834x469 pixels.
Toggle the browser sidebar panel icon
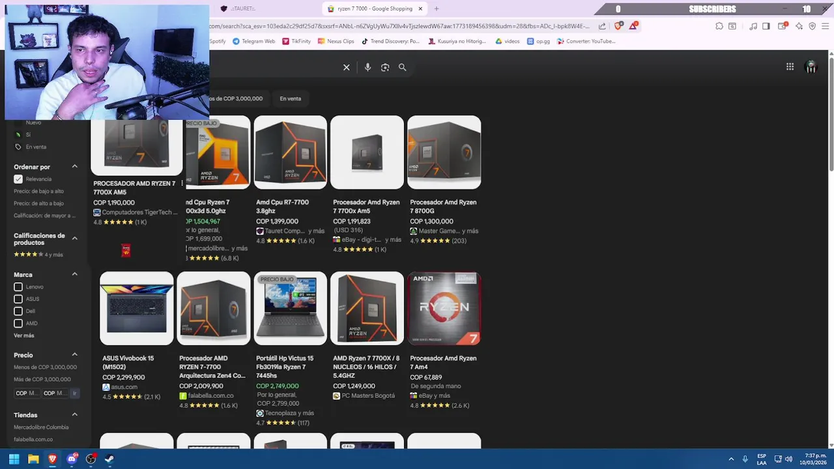766,26
